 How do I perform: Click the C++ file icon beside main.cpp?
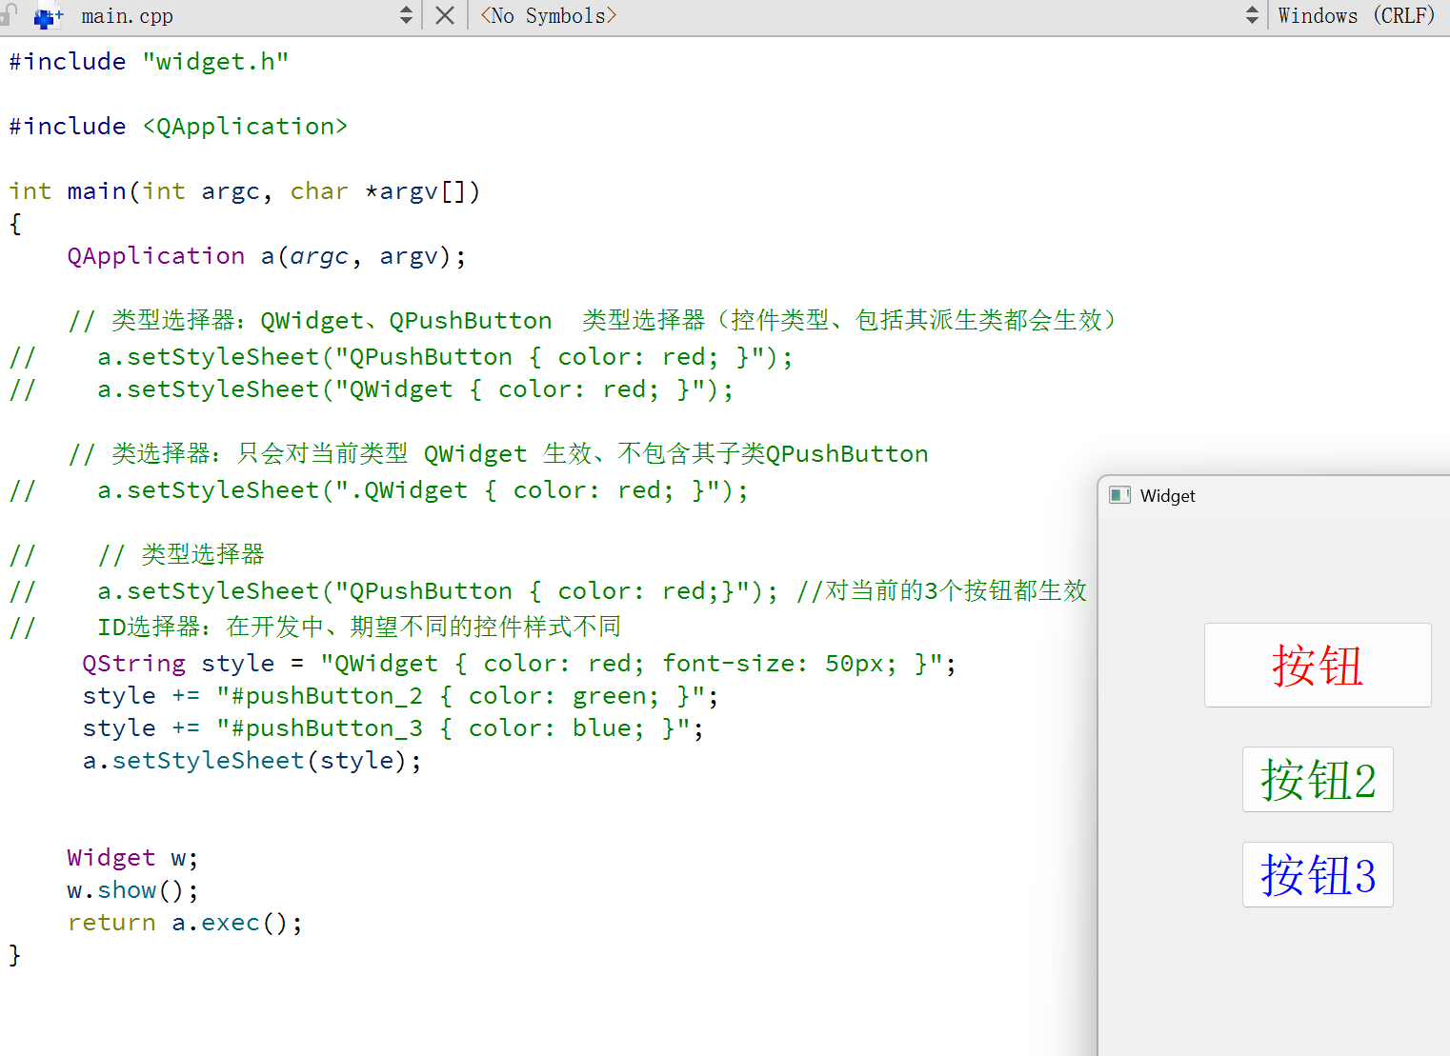[x=48, y=16]
